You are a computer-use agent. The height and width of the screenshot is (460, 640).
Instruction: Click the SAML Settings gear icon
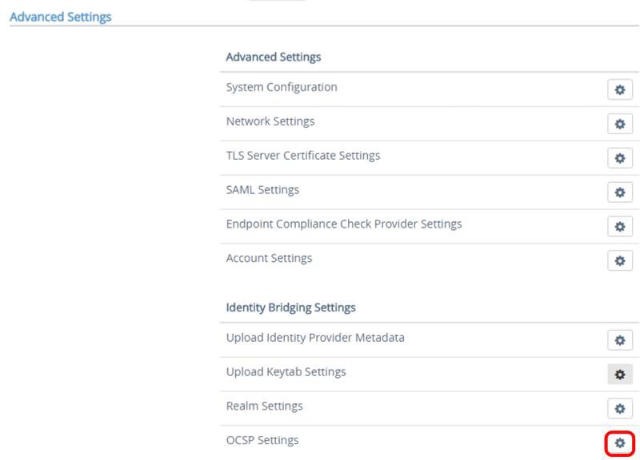(620, 190)
